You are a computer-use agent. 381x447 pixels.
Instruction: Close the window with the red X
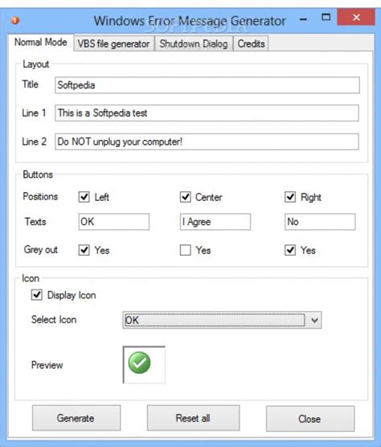356,18
